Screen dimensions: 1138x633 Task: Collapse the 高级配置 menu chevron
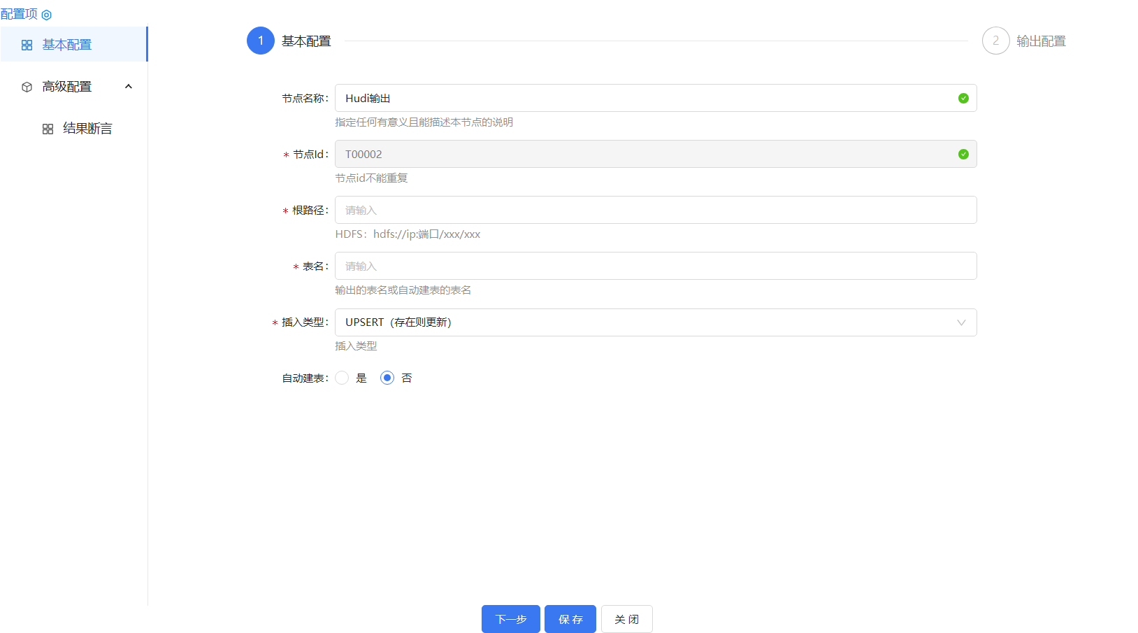pyautogui.click(x=129, y=87)
